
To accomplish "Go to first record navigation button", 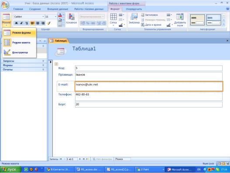I will (61, 159).
